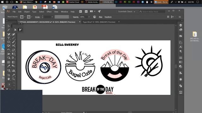Image resolution: width=202 pixels, height=113 pixels.
Task: Select the Blend tool
Action: pyautogui.click(x=13, y=66)
